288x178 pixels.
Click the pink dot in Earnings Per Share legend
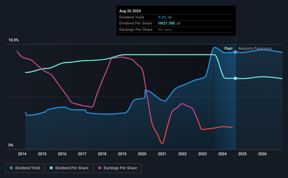[x=100, y=168]
